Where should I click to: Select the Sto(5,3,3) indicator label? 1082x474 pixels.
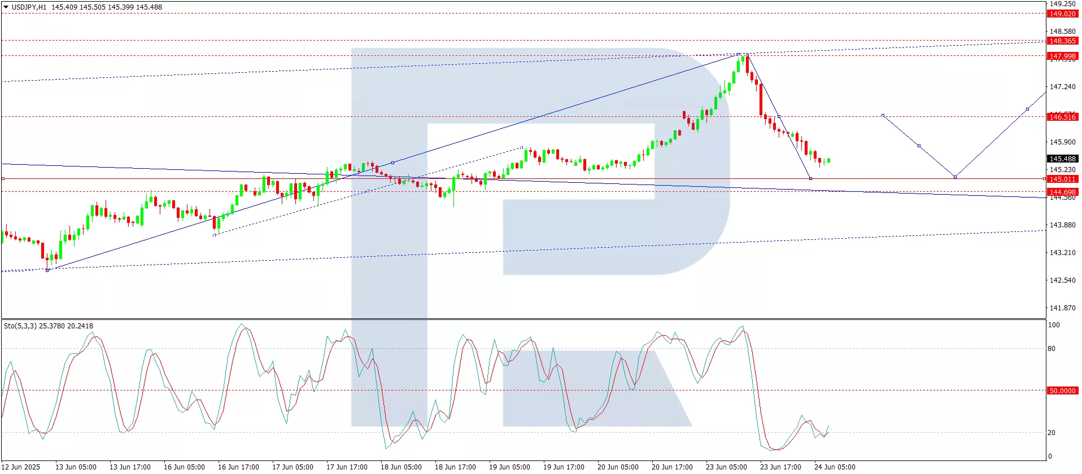point(20,326)
